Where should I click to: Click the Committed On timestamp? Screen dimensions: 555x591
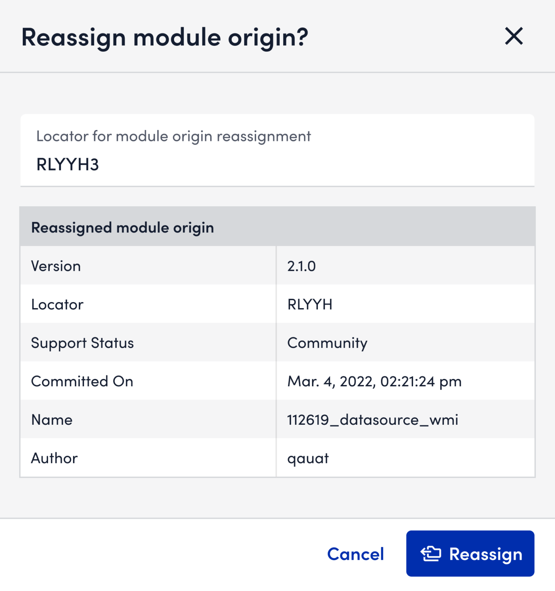(x=374, y=381)
